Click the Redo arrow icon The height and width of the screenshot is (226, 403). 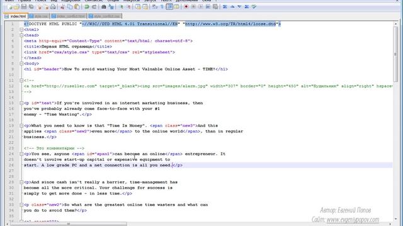pos(94,7)
